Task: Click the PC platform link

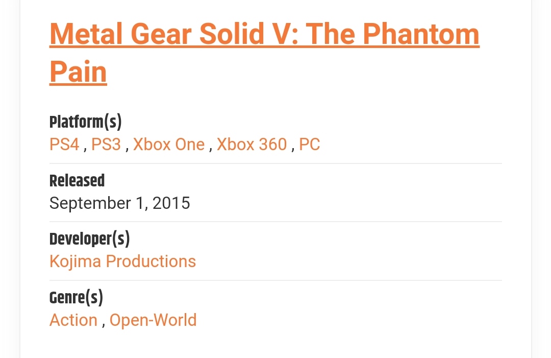Action: pyautogui.click(x=309, y=145)
